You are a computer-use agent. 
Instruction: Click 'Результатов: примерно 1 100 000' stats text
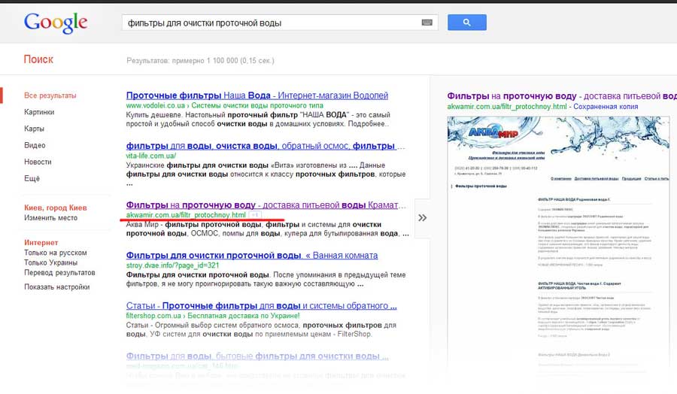[200, 61]
